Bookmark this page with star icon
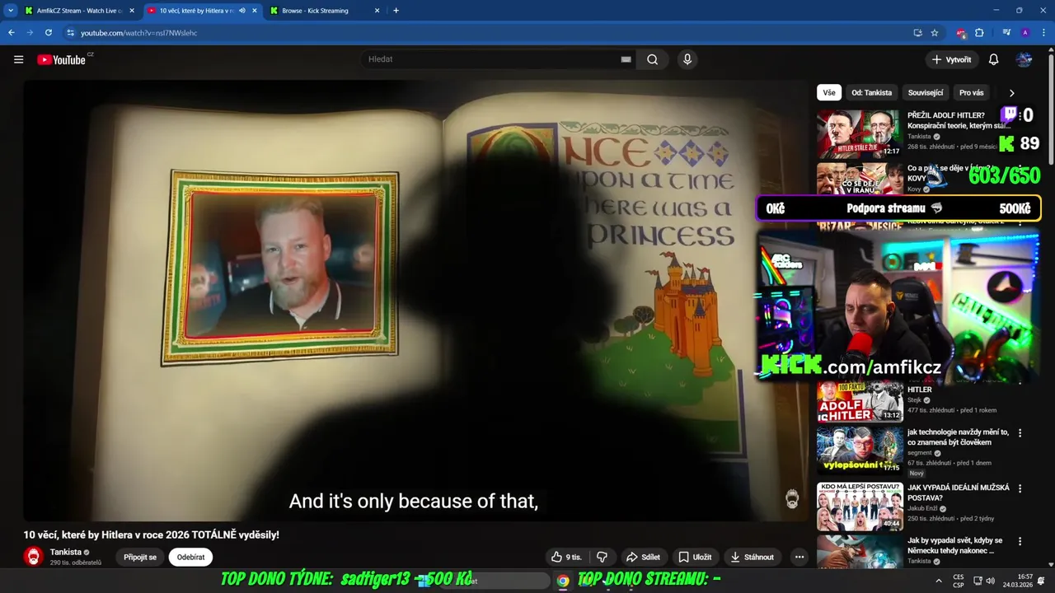 click(x=935, y=33)
